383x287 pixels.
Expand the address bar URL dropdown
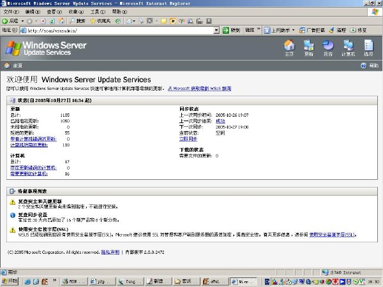[x=216, y=30]
